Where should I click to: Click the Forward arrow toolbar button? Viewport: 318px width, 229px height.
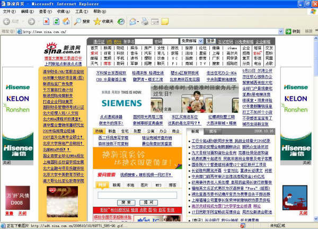coord(31,21)
